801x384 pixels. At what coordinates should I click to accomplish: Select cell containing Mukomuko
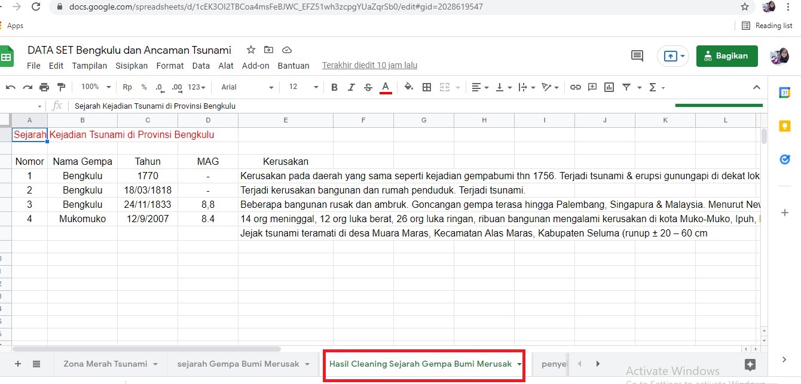[82, 219]
